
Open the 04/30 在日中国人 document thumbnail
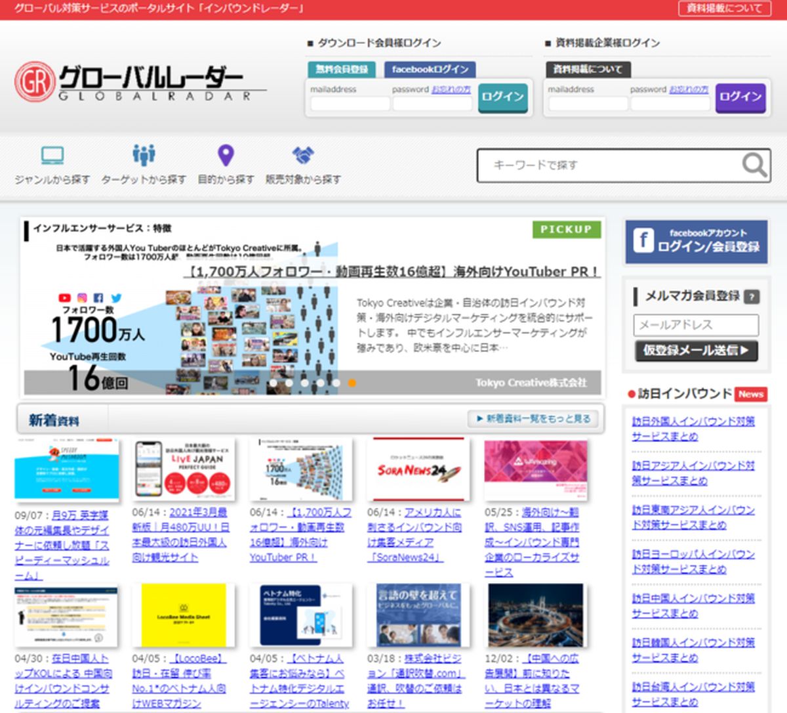pyautogui.click(x=67, y=616)
